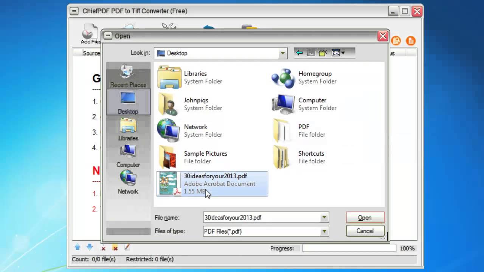Expand the File name dropdown arrow
Image resolution: width=484 pixels, height=272 pixels.
[x=324, y=218]
